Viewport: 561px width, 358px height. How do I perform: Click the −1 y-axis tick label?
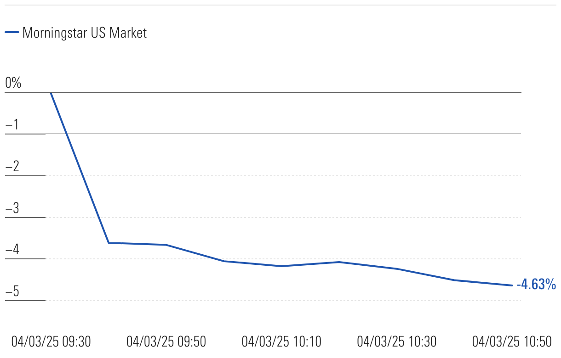tap(12, 125)
